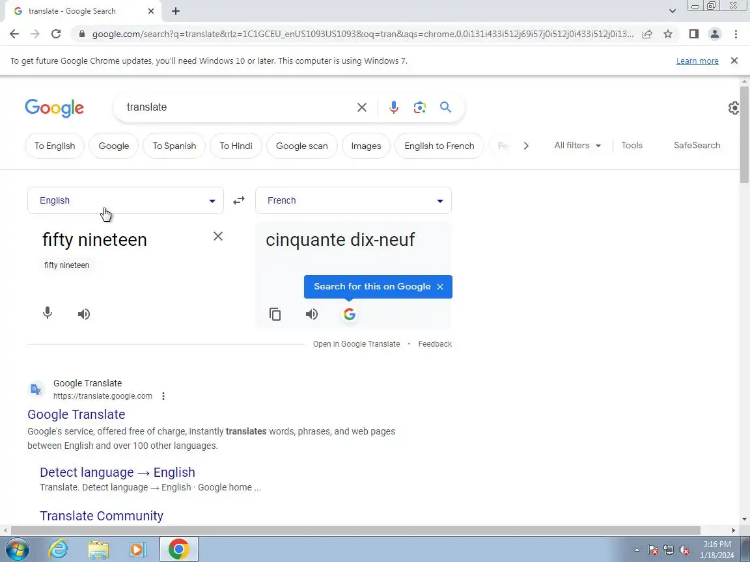The width and height of the screenshot is (750, 562).
Task: Share this page via address bar icon
Action: (x=647, y=34)
